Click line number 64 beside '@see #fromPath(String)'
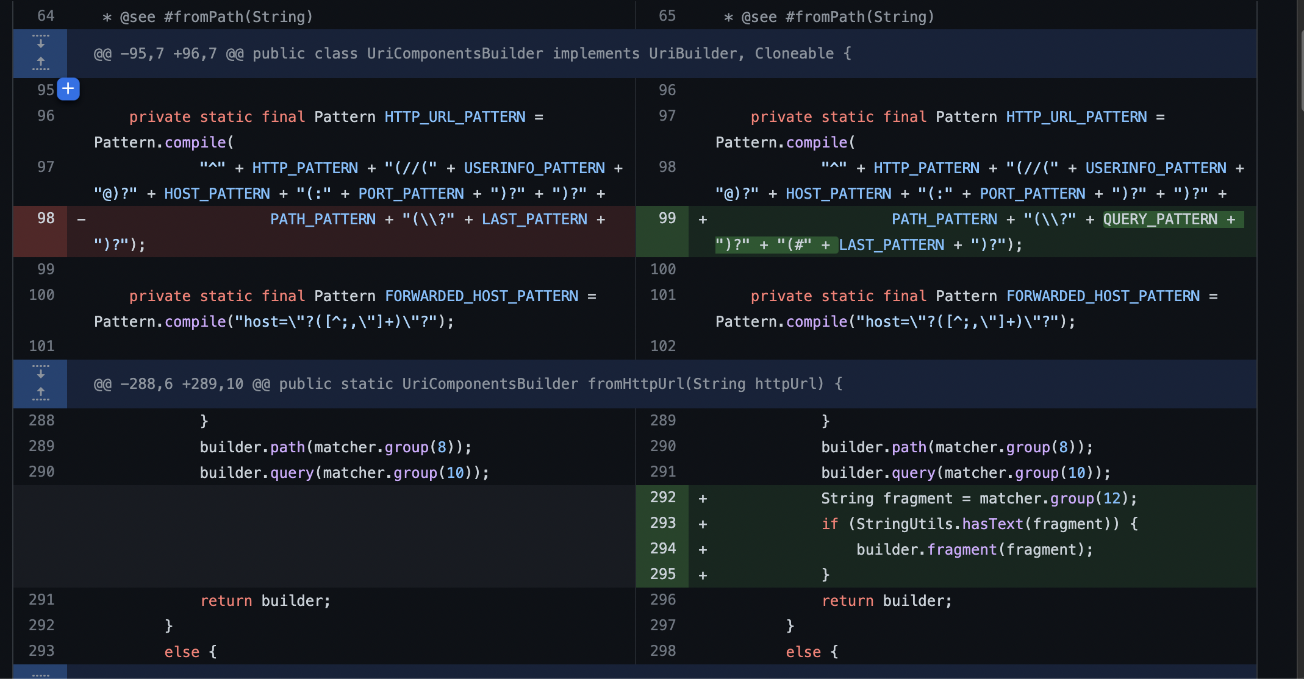 46,16
